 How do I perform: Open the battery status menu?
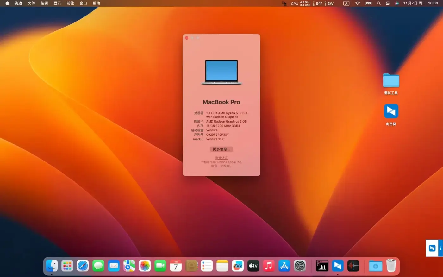368,3
